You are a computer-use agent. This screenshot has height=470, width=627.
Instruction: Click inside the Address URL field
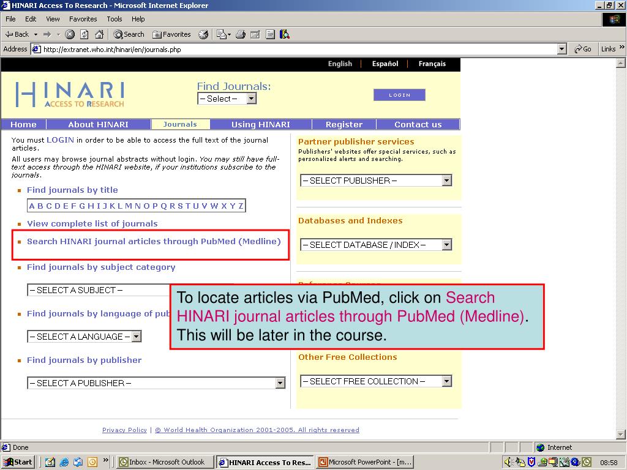click(x=299, y=49)
